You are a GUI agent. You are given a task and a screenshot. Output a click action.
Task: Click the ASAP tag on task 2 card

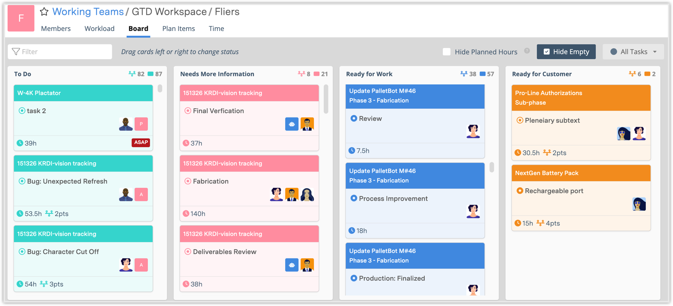(x=141, y=143)
